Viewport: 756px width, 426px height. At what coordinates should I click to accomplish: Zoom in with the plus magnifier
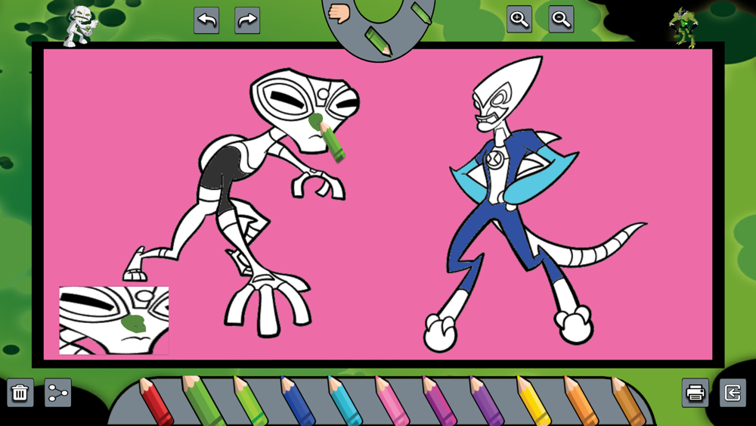pos(519,20)
